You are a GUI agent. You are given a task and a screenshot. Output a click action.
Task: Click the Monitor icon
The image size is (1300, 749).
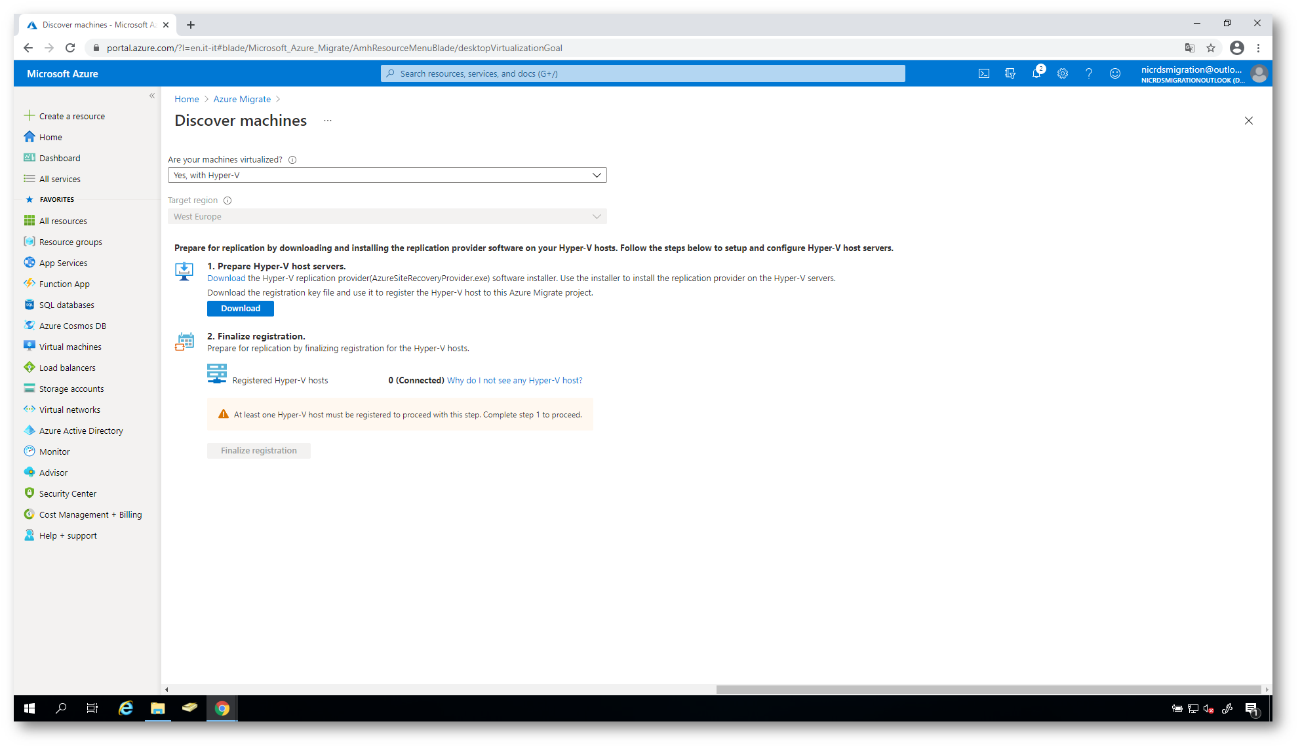(x=30, y=451)
